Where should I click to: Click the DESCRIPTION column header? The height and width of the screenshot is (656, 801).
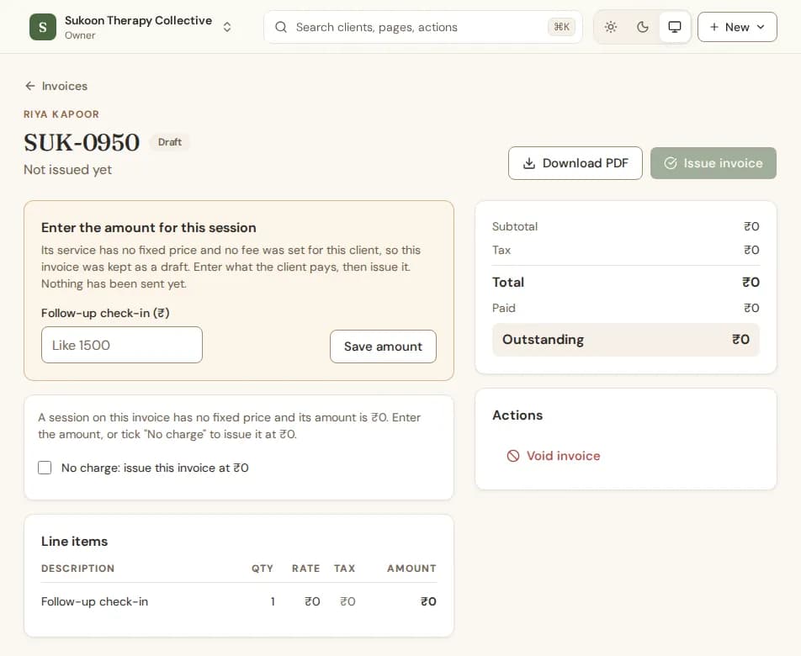click(77, 569)
